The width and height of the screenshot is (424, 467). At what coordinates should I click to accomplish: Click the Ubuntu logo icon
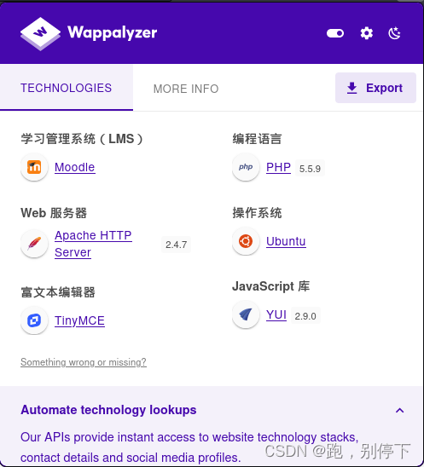click(x=246, y=241)
